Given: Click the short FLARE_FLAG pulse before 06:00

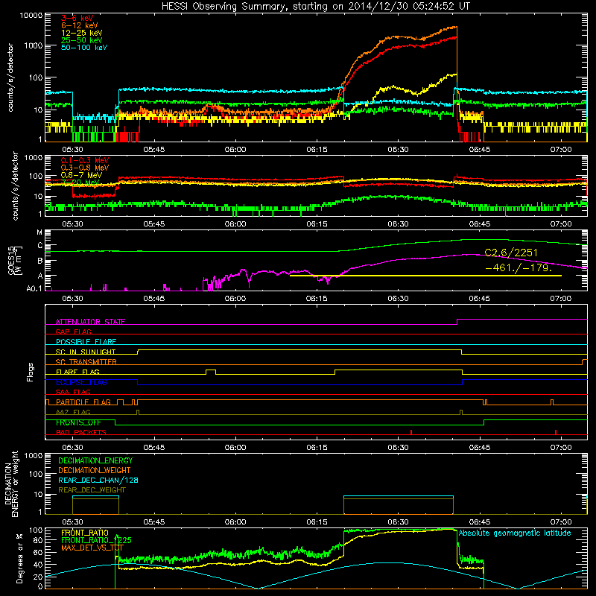Looking at the screenshot, I should 211,372.
